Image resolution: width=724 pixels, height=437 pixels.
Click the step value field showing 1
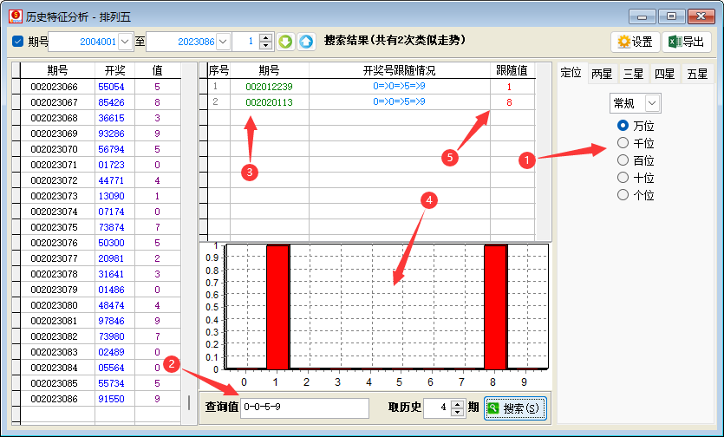click(x=245, y=42)
